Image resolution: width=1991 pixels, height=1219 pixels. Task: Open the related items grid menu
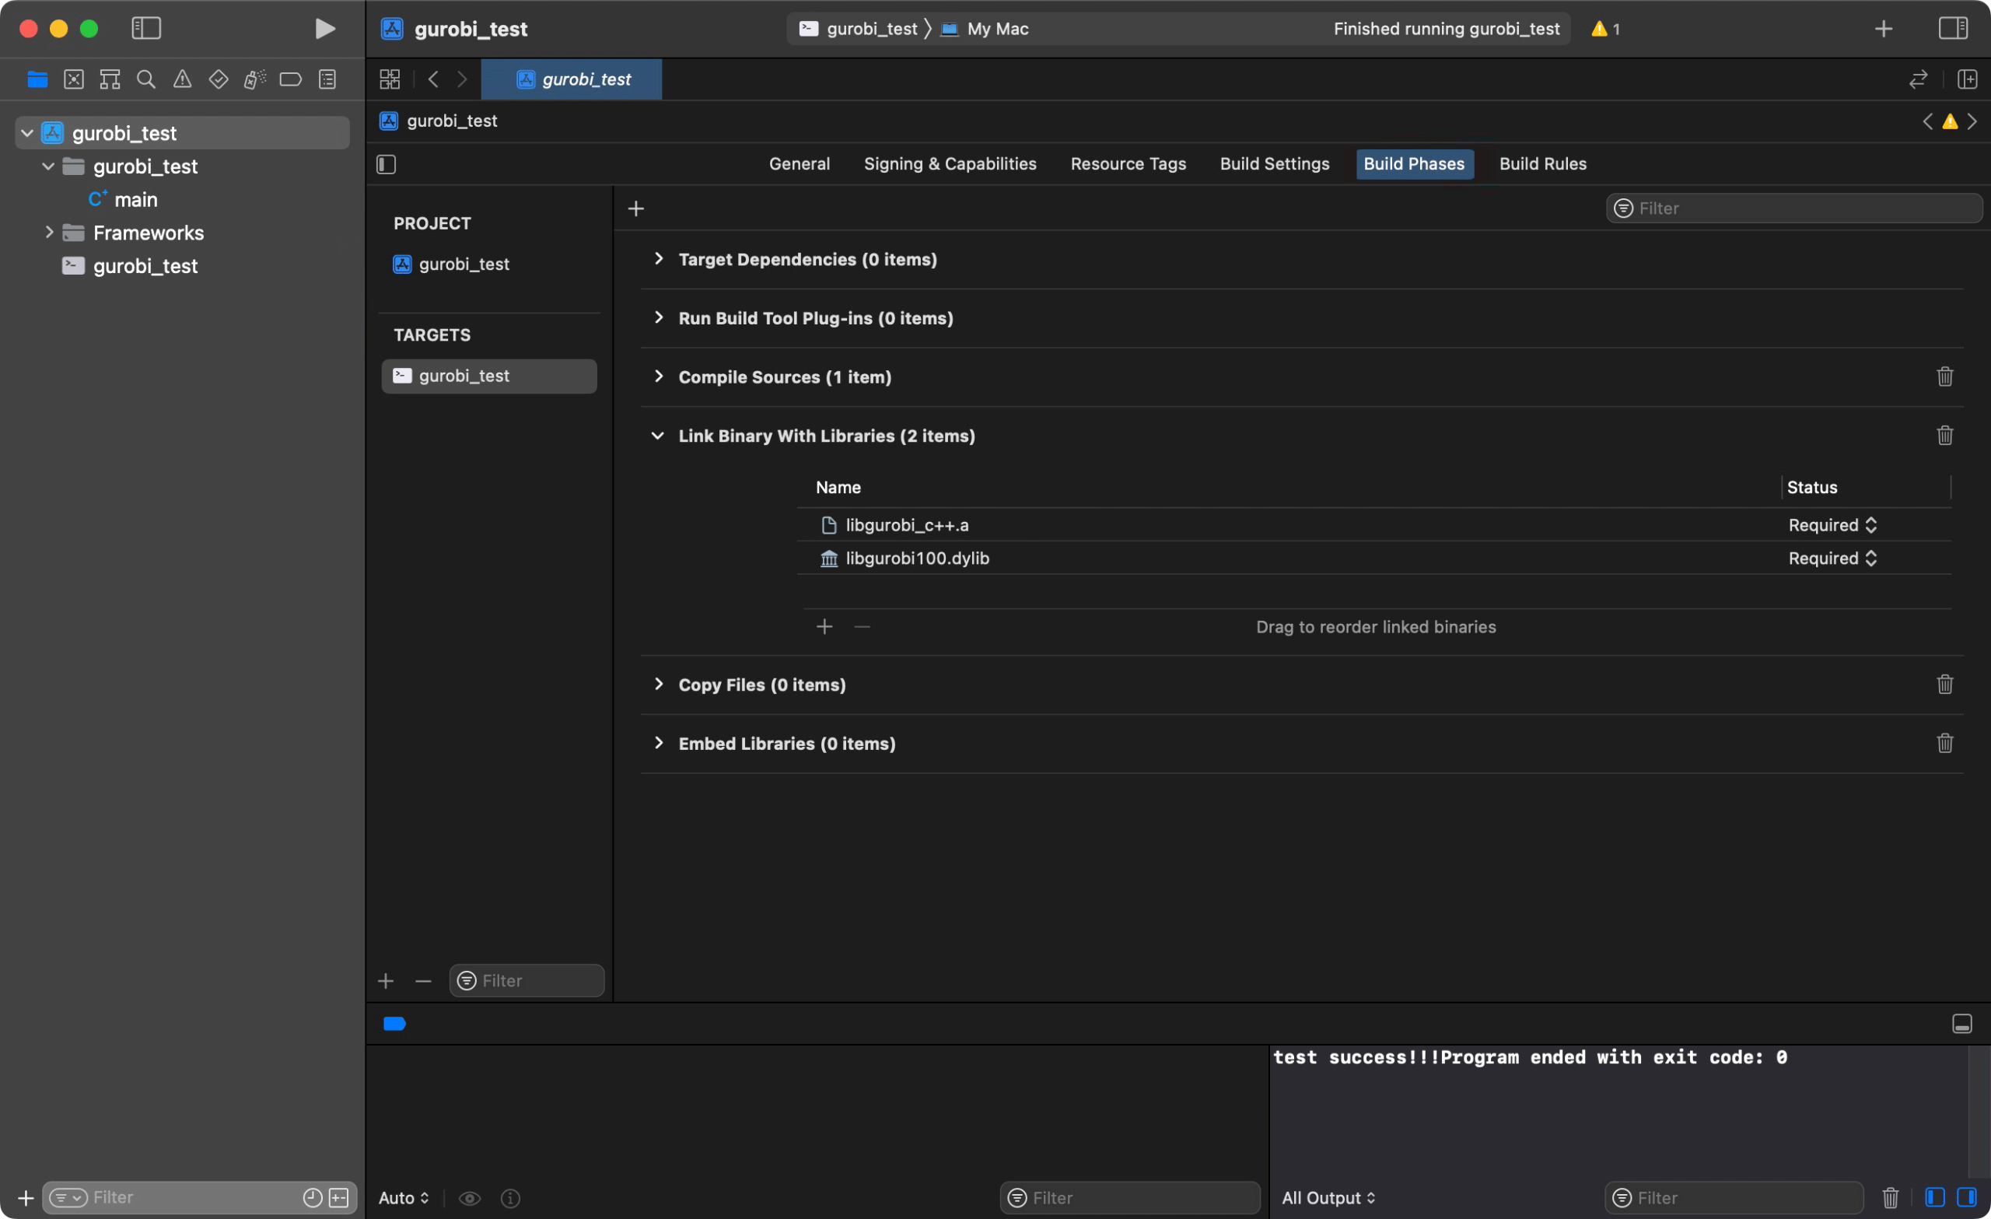(x=390, y=79)
